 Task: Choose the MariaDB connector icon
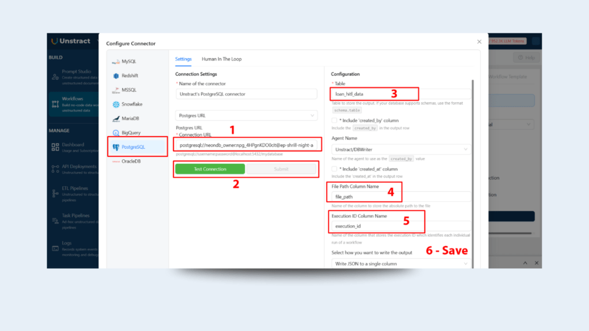point(116,118)
